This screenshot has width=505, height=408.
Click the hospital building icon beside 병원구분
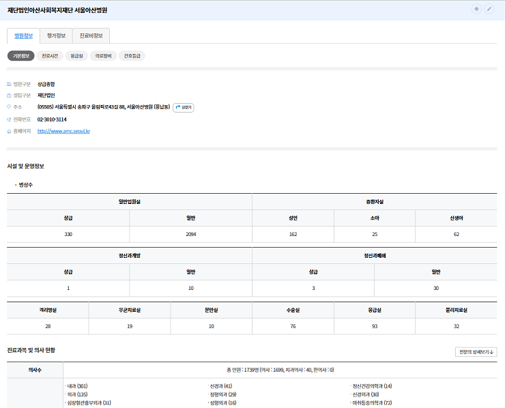point(9,84)
